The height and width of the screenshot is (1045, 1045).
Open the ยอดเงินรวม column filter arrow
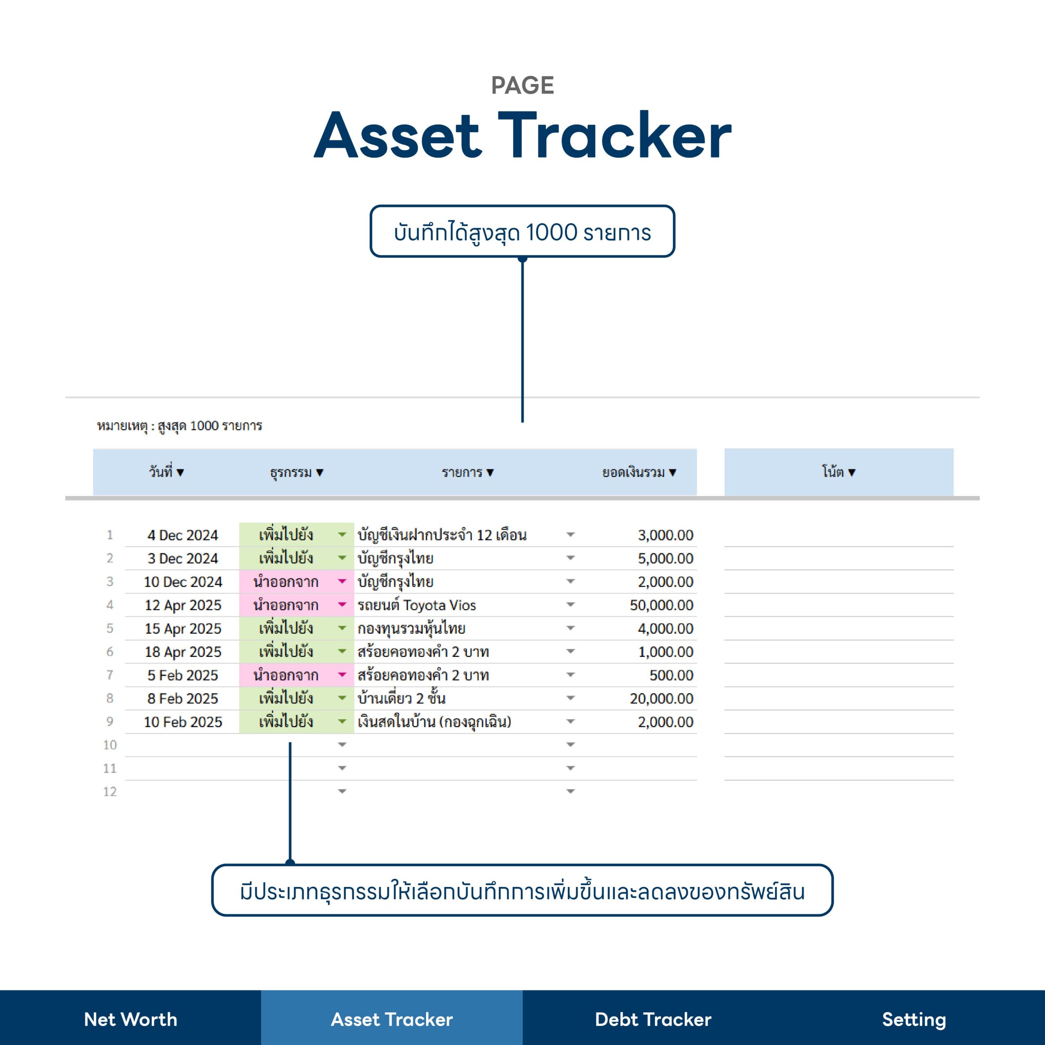coord(672,472)
